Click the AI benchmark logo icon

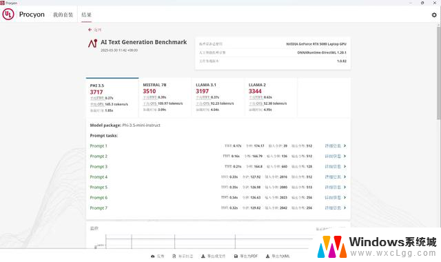tap(92, 43)
